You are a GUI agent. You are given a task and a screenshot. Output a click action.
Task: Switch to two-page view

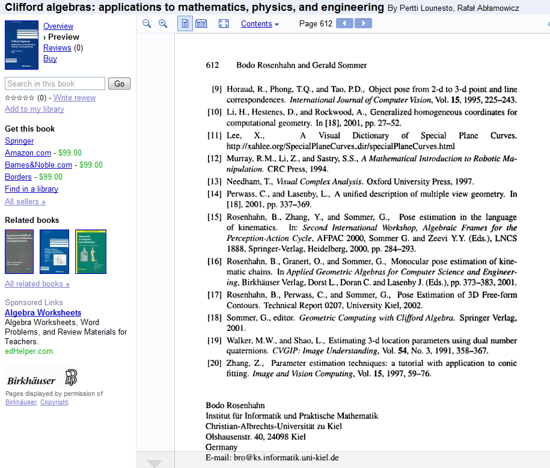pos(201,23)
